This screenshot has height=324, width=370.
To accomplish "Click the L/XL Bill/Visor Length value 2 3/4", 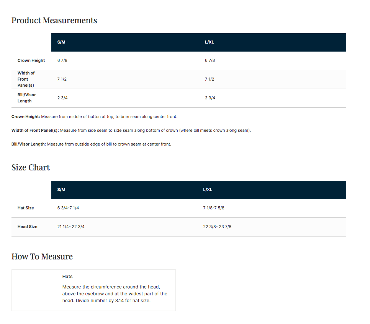I will point(210,98).
